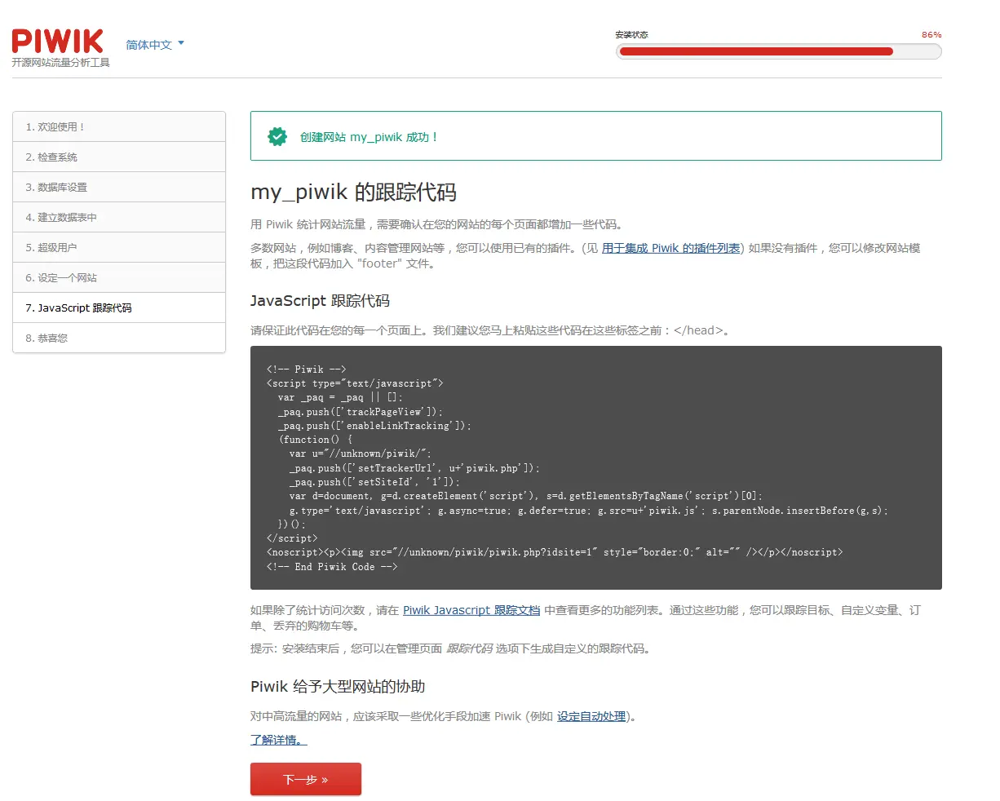
Task: Open the 设定自动处理 link
Action: tap(591, 716)
